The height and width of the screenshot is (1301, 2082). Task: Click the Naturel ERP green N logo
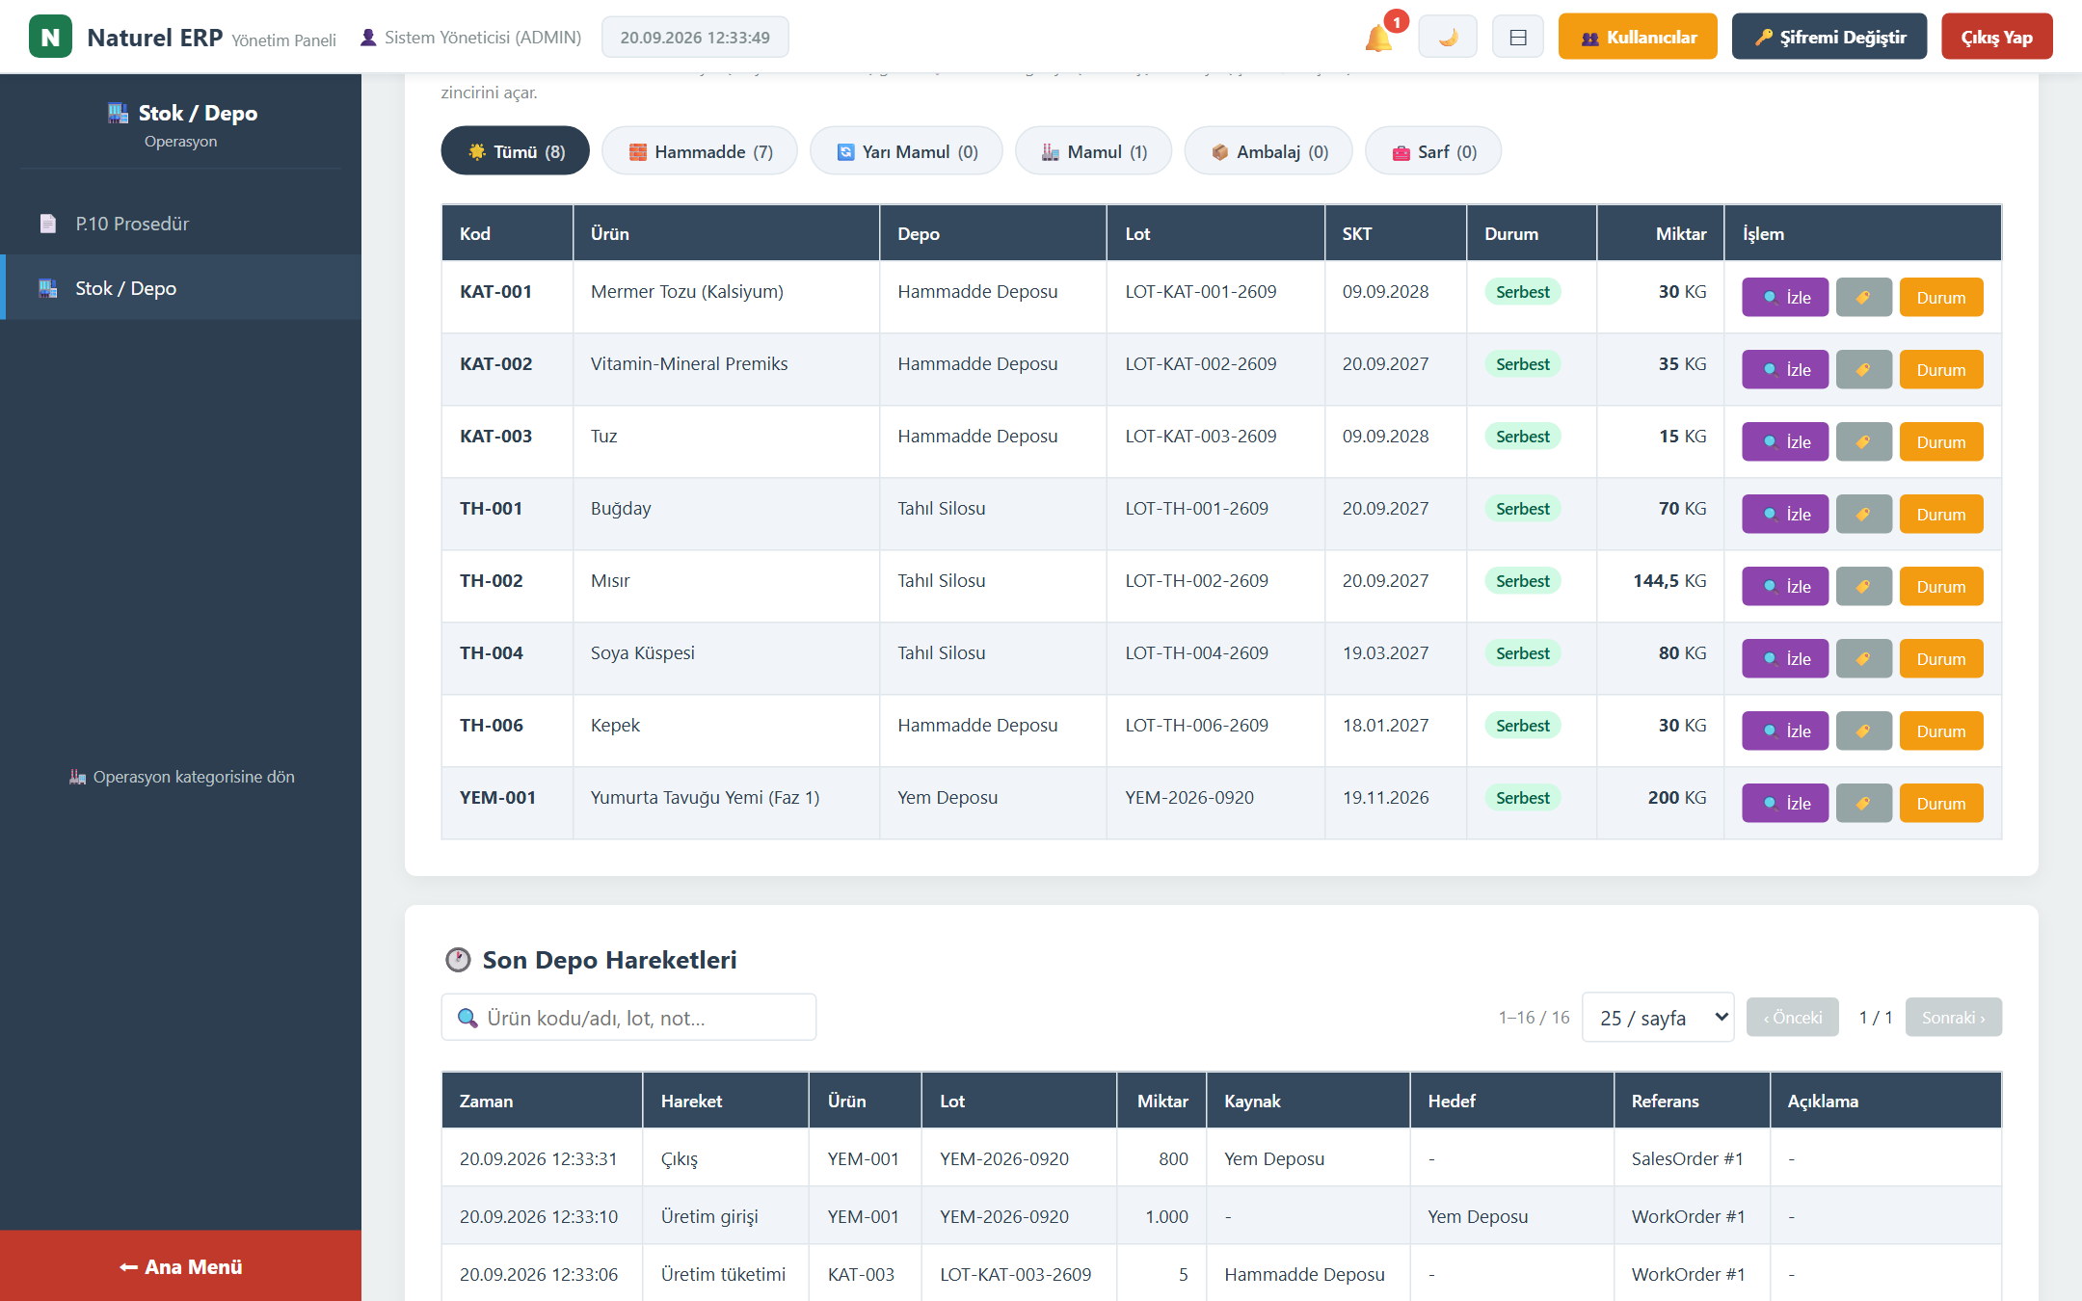click(x=50, y=37)
